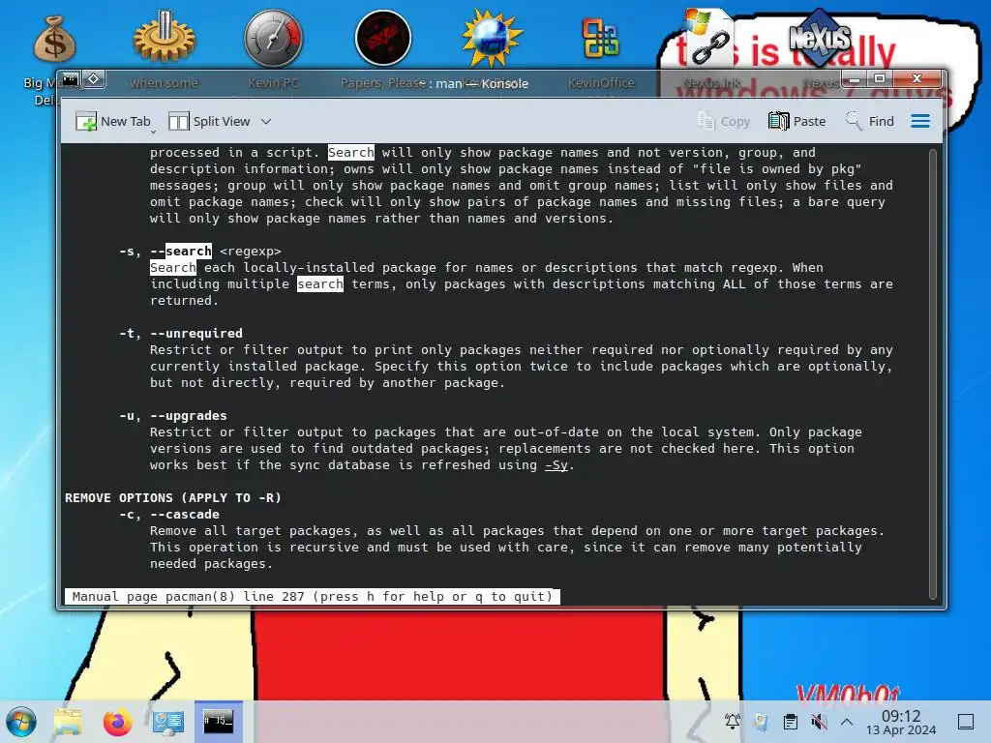Open the Nexus.lnk chain-link desktop icon
This screenshot has width=991, height=743.
click(709, 38)
